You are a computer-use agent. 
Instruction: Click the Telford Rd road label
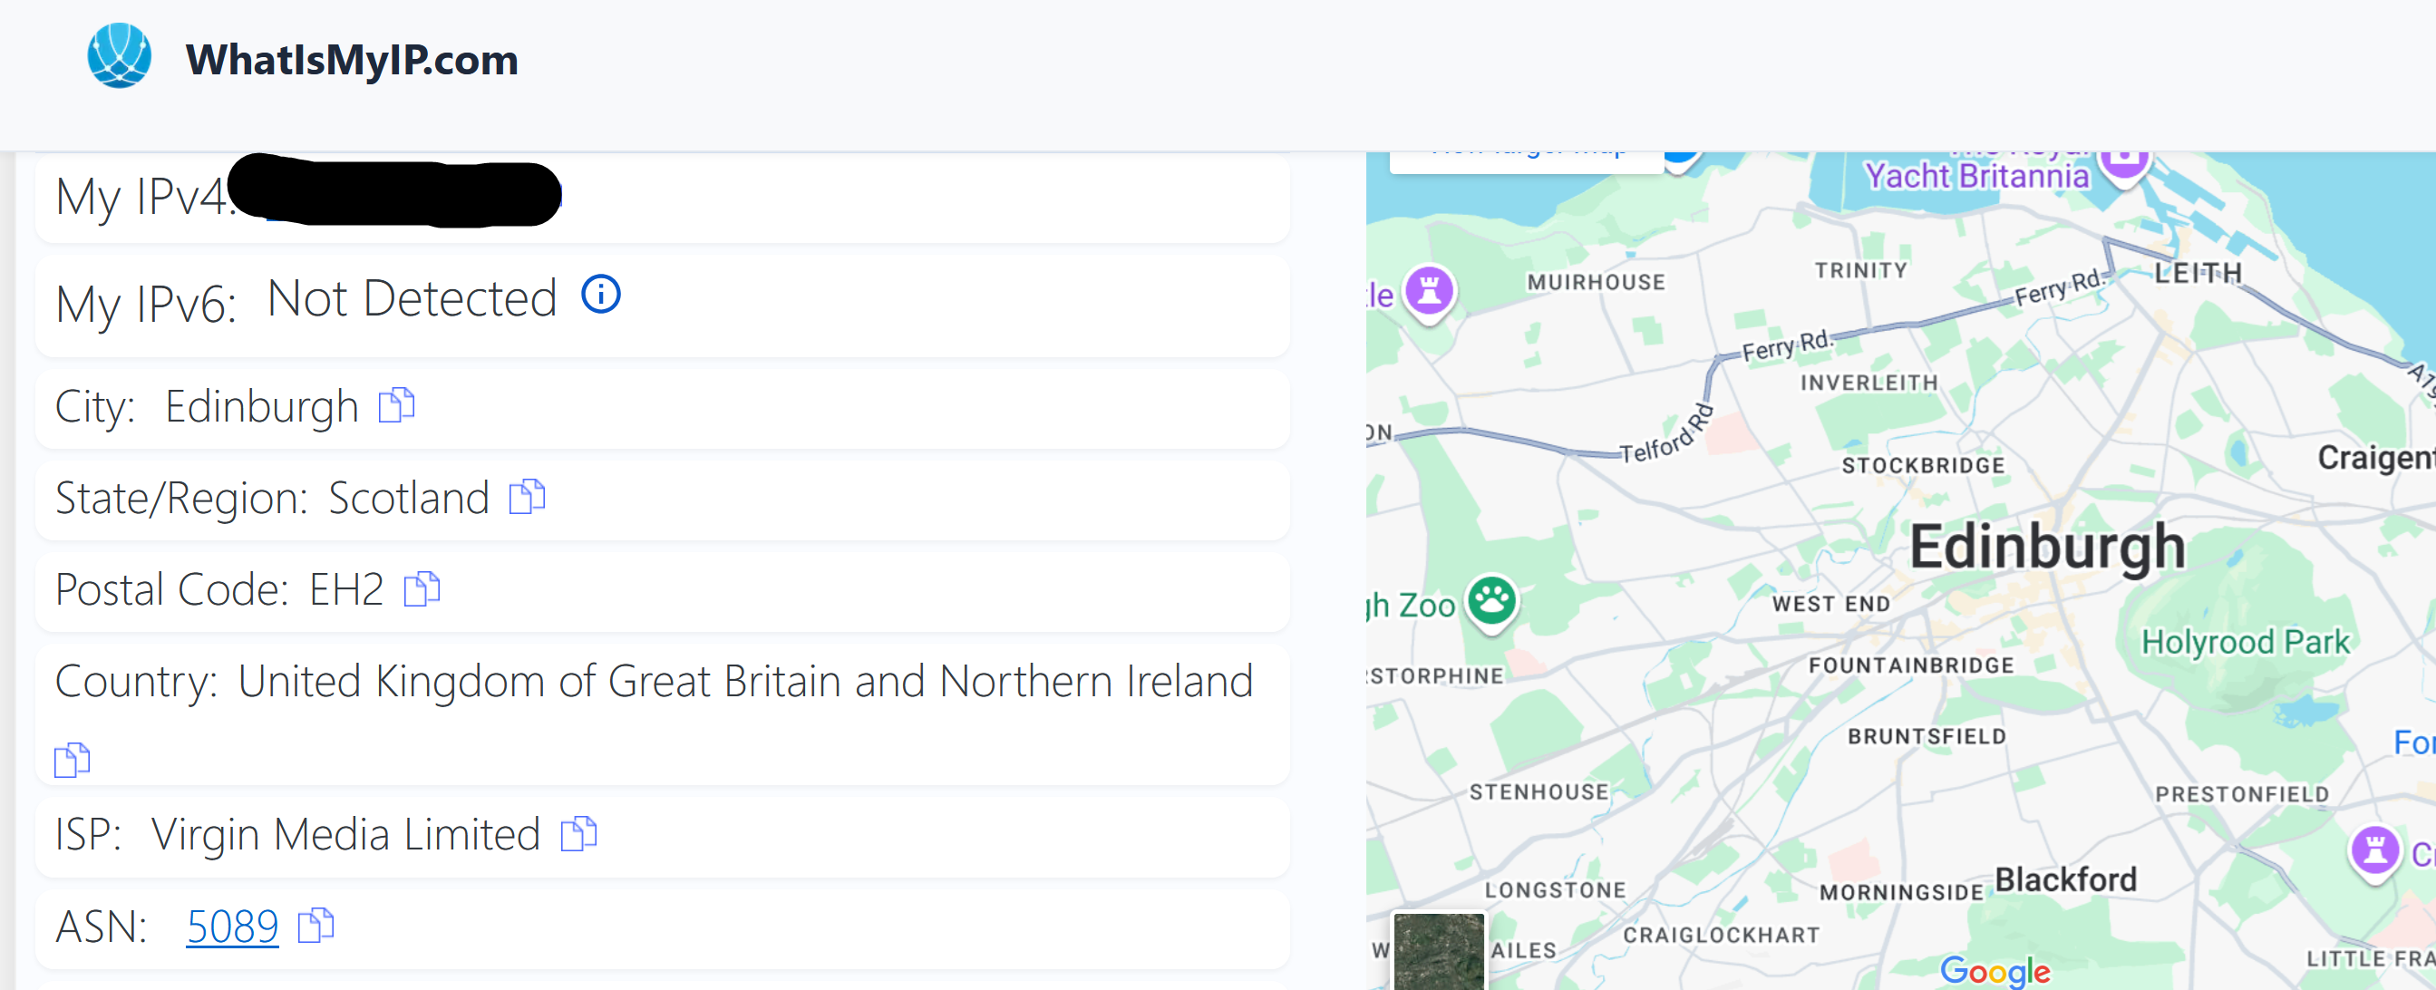pos(1666,435)
